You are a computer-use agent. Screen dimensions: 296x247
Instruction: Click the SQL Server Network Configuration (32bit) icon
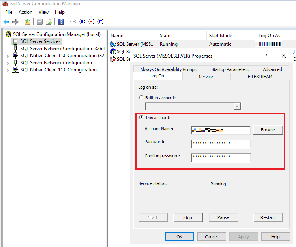[x=15, y=49]
